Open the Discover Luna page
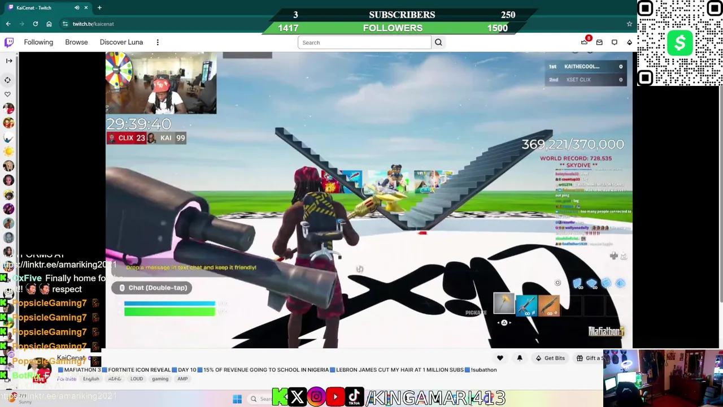Image resolution: width=723 pixels, height=407 pixels. (121, 42)
